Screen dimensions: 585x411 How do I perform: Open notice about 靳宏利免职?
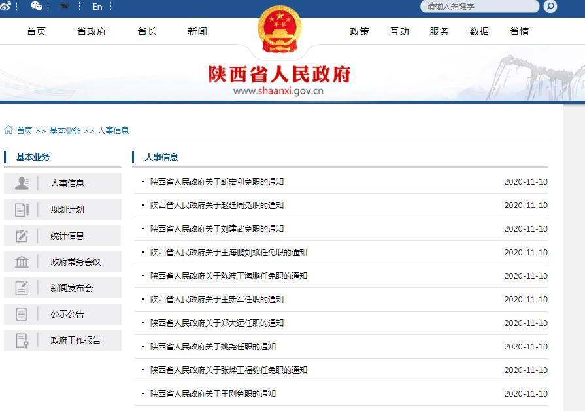[217, 181]
